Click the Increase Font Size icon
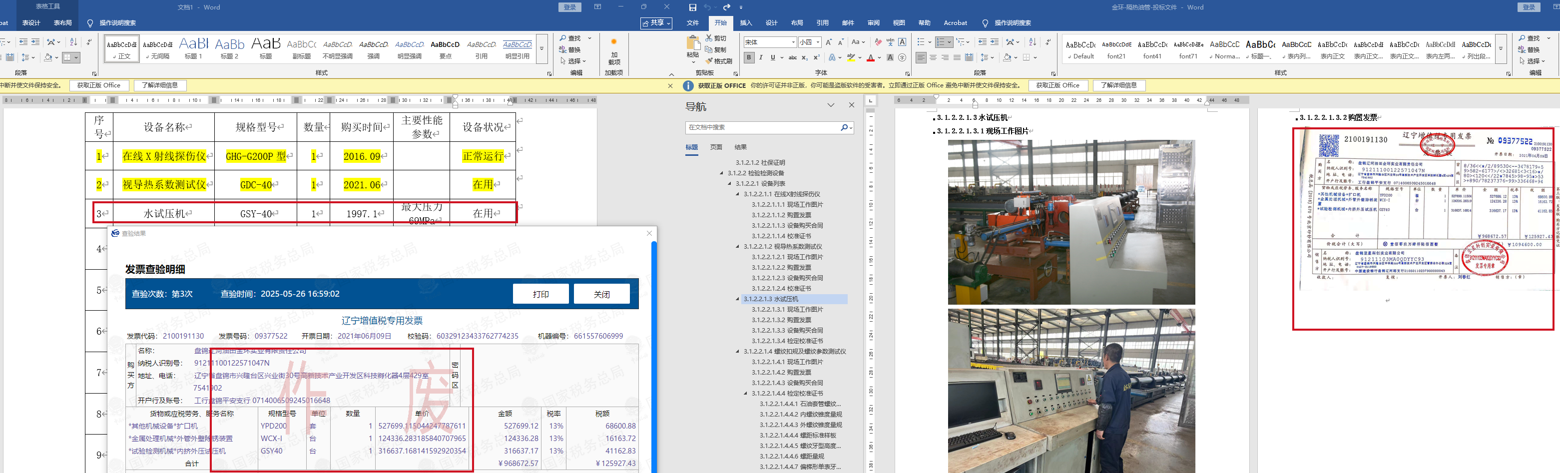The height and width of the screenshot is (473, 1560). 828,42
